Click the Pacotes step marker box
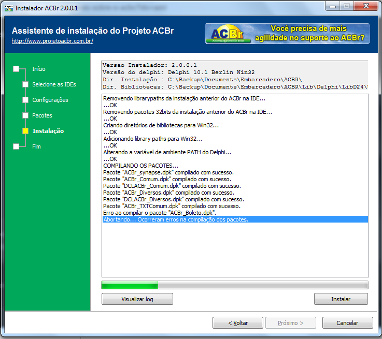The height and width of the screenshot is (339, 382). (x=25, y=115)
